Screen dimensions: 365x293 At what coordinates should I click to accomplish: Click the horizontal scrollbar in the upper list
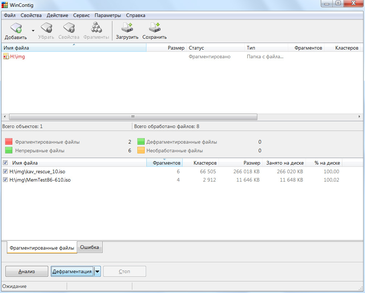pyautogui.click(x=133, y=117)
